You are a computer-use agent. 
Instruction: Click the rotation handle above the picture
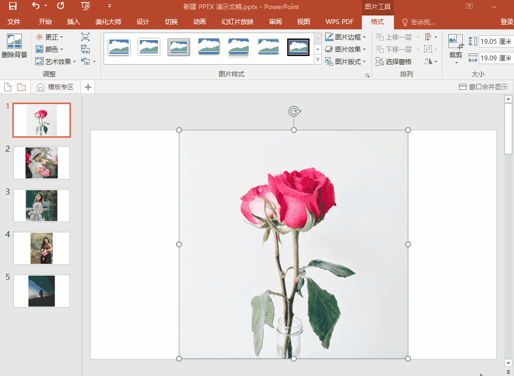tap(295, 112)
